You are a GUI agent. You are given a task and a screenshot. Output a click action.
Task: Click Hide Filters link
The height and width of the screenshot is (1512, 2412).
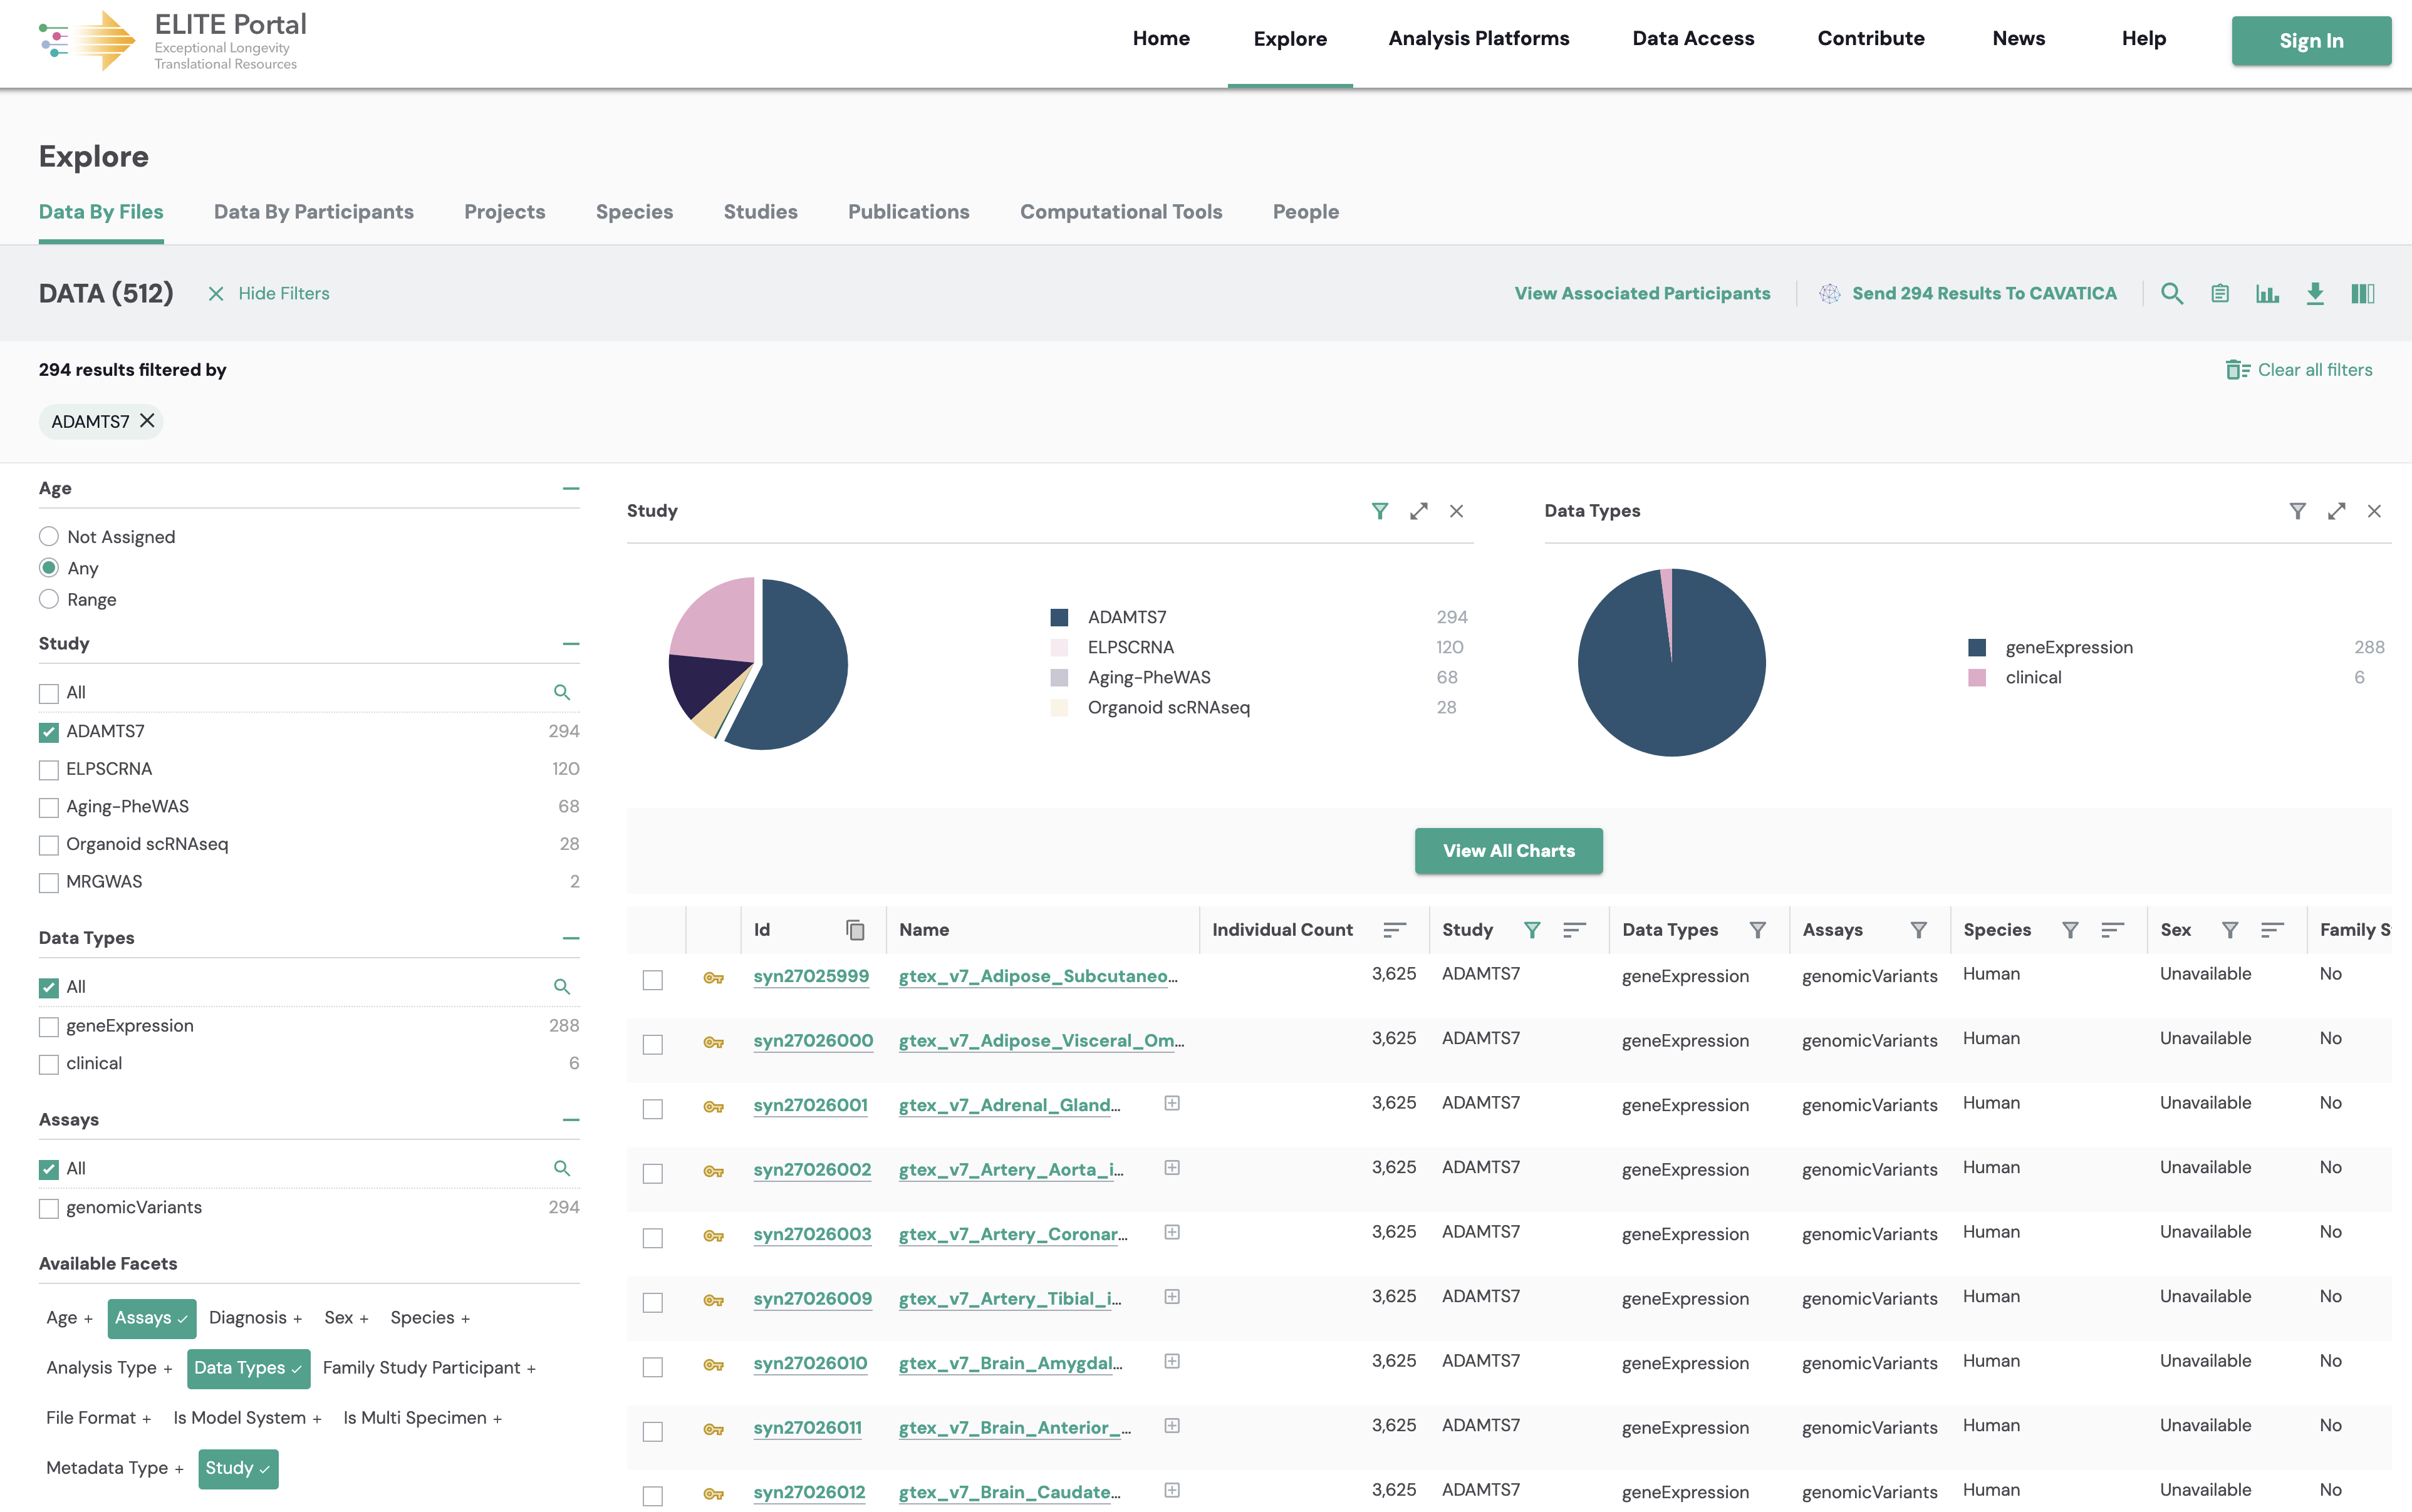click(x=269, y=293)
